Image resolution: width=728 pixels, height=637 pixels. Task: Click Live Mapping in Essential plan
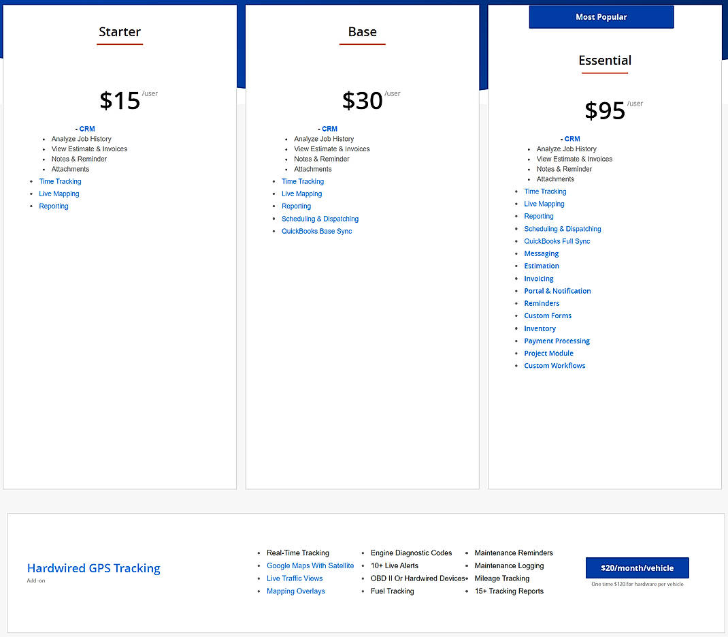pyautogui.click(x=544, y=204)
